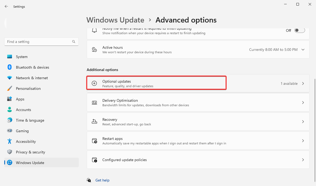Open Personalisation settings
Viewport: 316px width, 186px height.
41,88
